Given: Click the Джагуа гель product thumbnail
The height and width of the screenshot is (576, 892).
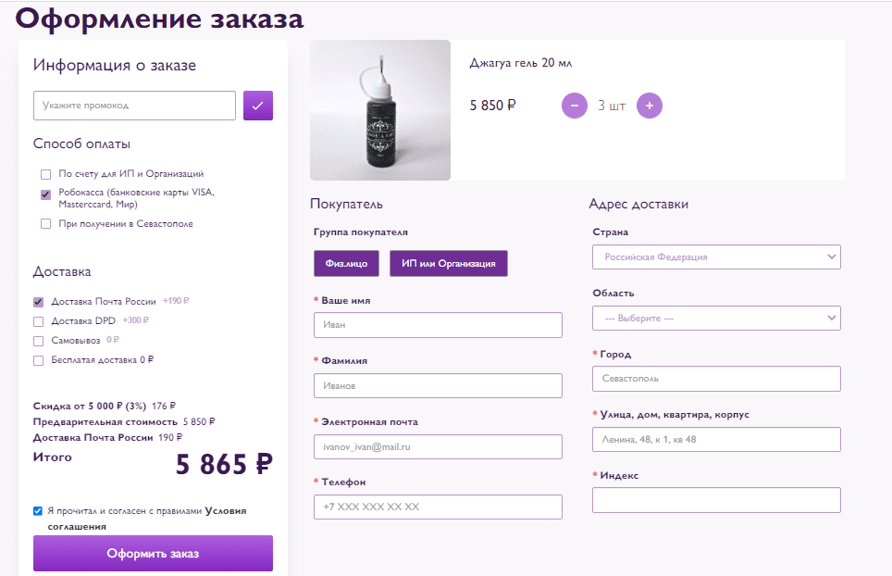Looking at the screenshot, I should point(379,110).
